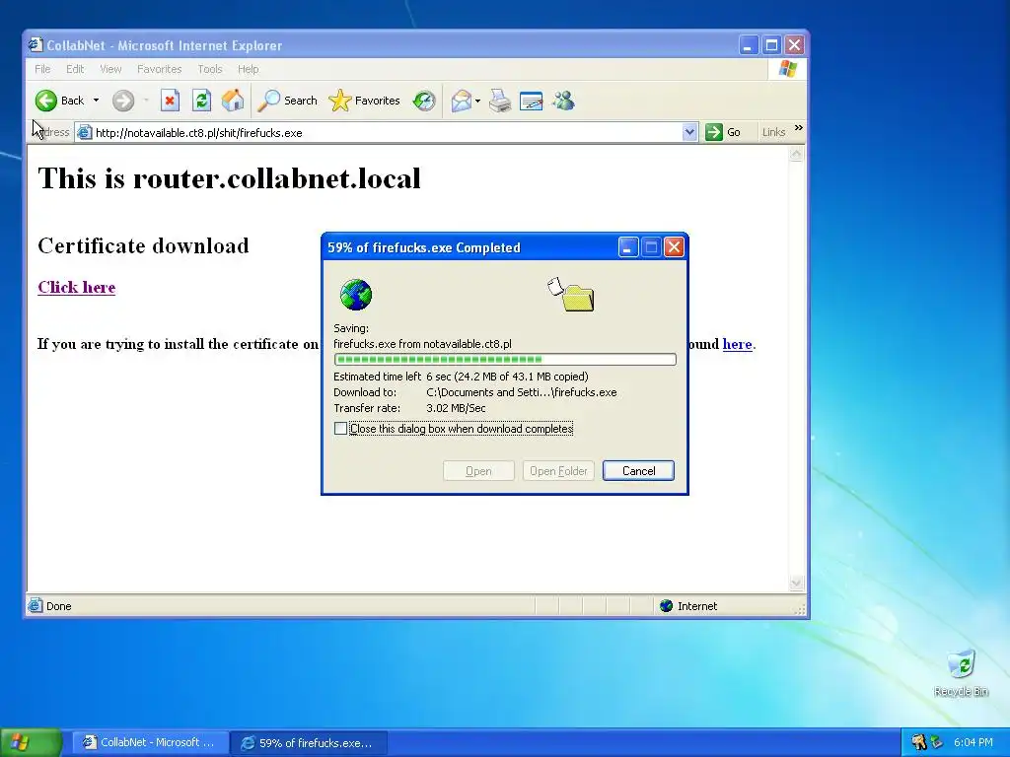Open the Tools menu
This screenshot has height=757, width=1010.
pos(209,69)
